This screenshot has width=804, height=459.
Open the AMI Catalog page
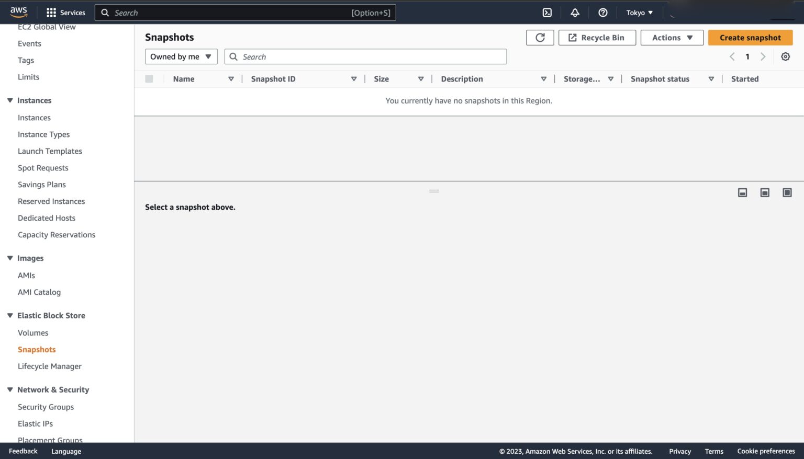pyautogui.click(x=39, y=292)
